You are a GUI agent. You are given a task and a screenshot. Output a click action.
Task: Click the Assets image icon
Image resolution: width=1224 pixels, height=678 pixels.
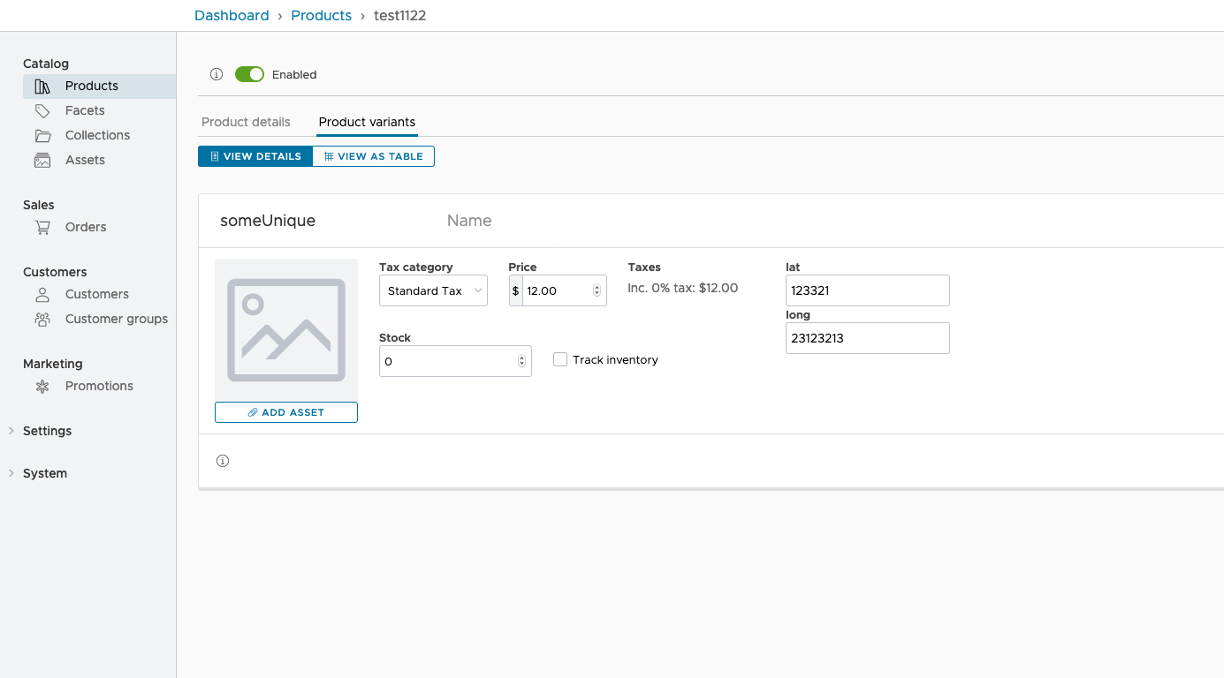42,160
